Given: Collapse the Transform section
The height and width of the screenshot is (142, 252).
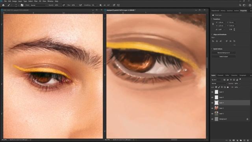Looking at the screenshot, I should point(212,19).
